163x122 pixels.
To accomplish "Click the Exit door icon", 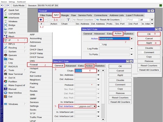I will pos(5,97).
